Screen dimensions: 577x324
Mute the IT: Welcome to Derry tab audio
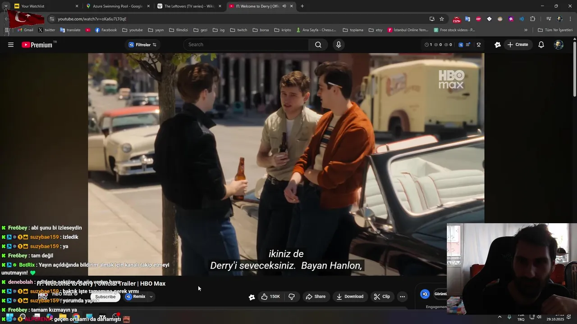pos(284,6)
